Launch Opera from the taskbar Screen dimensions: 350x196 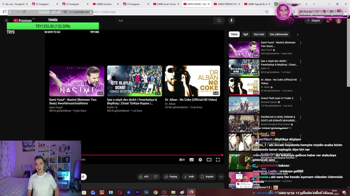click(119, 192)
